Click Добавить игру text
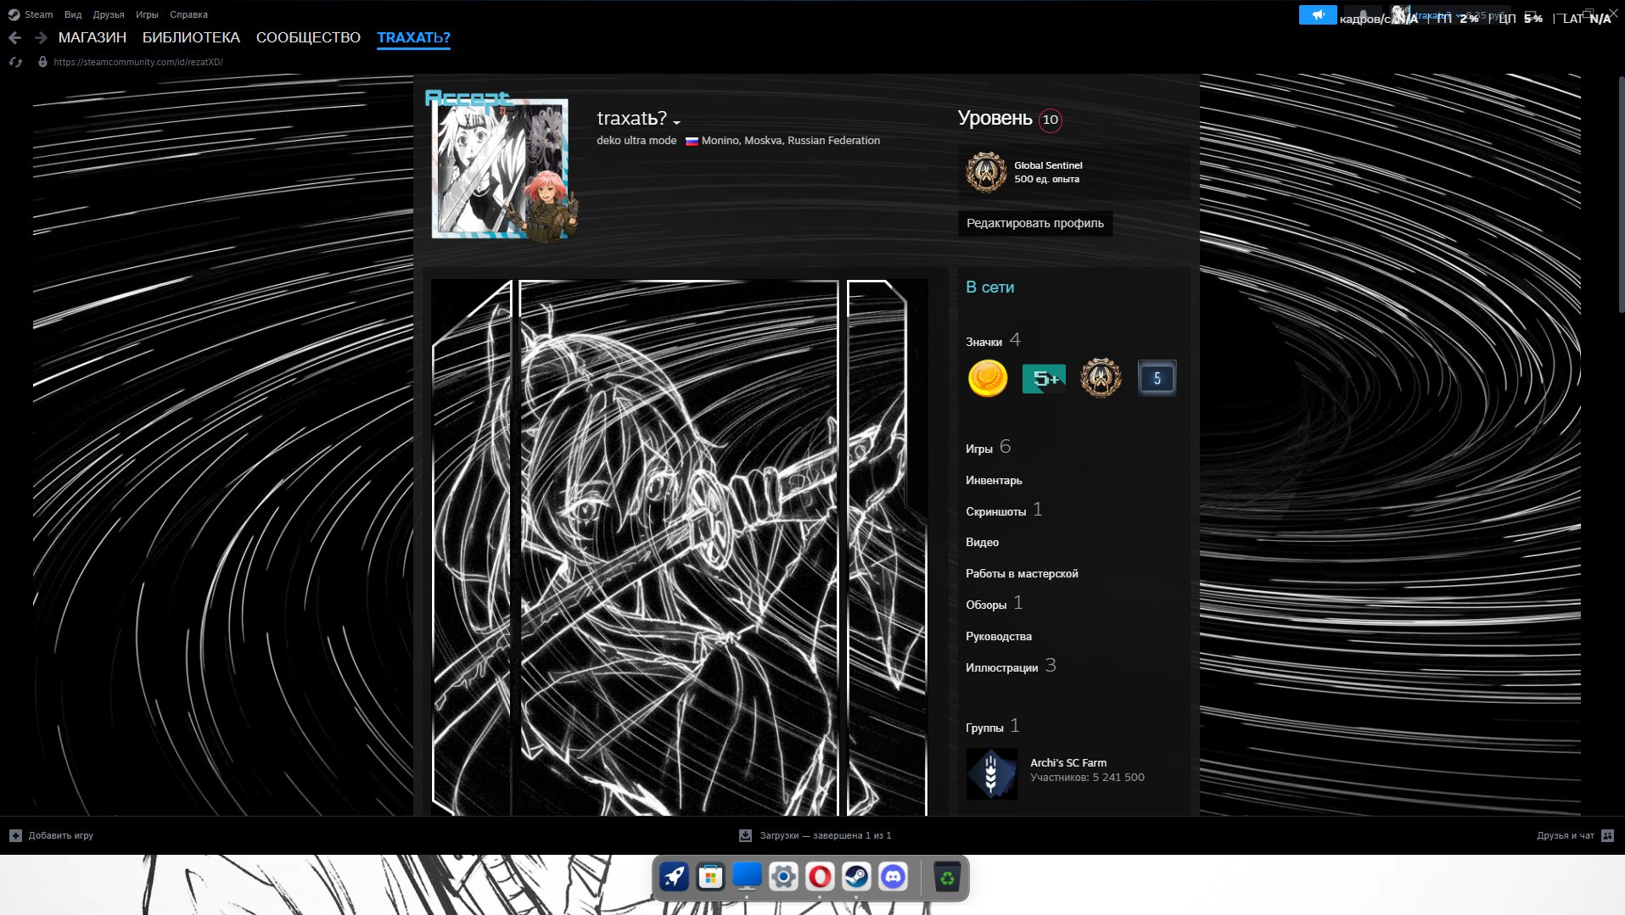1625x915 pixels. (60, 835)
